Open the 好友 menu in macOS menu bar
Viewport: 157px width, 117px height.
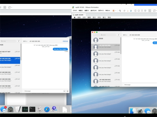click(99, 17)
